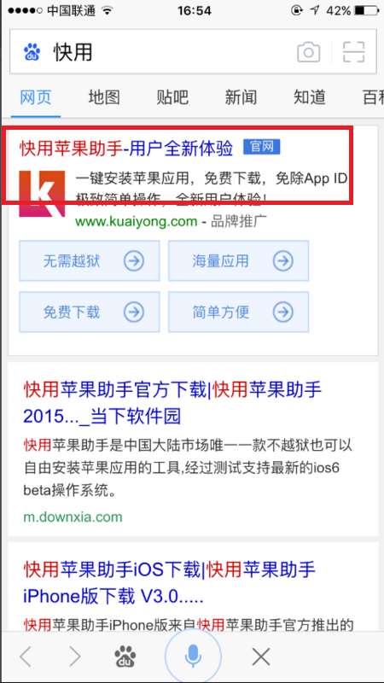Open the QR scan icon

click(353, 52)
